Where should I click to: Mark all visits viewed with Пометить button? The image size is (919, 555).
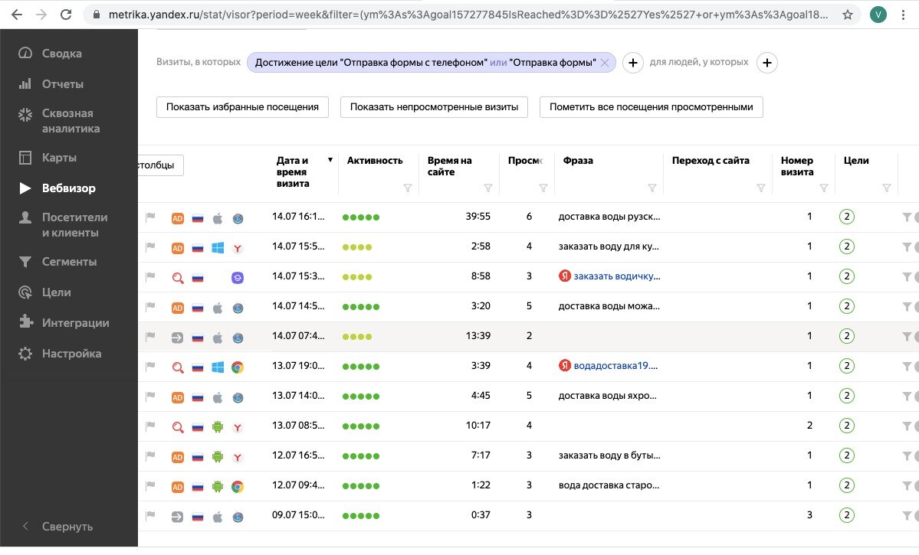click(651, 107)
